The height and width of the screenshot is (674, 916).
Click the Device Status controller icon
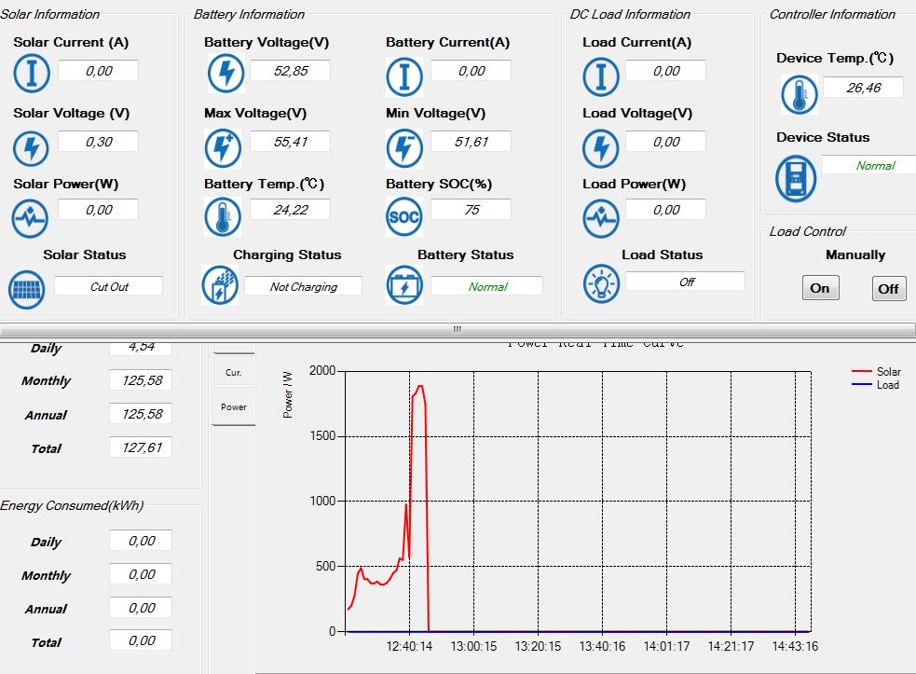(x=796, y=178)
